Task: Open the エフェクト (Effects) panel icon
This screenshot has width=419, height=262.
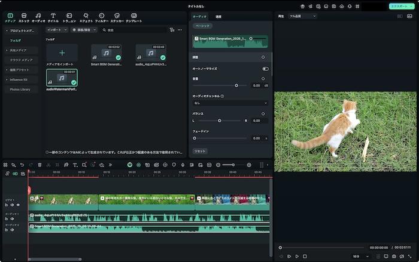Action: click(x=86, y=17)
